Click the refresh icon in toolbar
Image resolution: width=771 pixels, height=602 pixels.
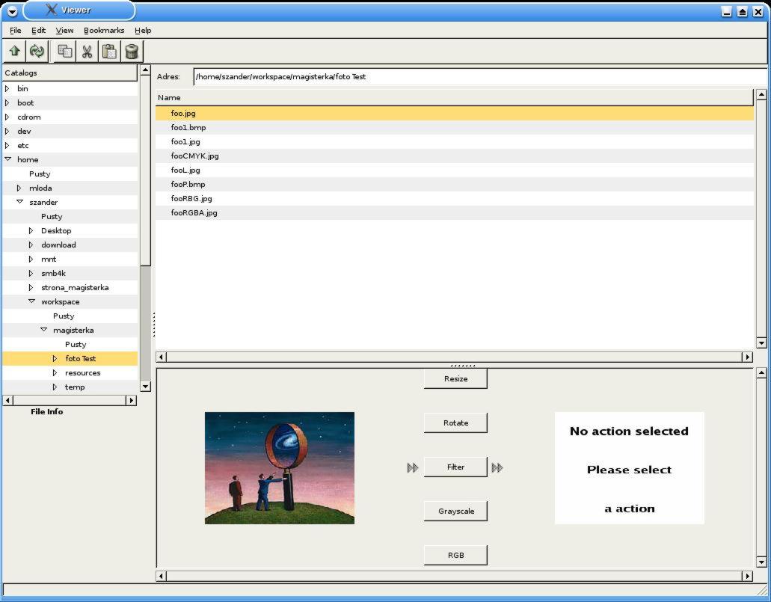coord(37,52)
